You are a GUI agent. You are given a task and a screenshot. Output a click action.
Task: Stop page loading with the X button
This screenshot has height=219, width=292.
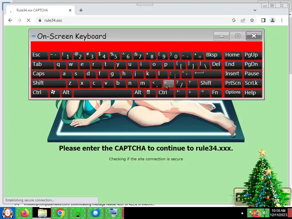29,20
